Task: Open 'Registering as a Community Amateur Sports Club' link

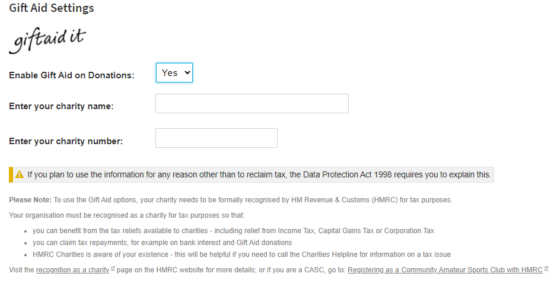Action: pos(444,270)
